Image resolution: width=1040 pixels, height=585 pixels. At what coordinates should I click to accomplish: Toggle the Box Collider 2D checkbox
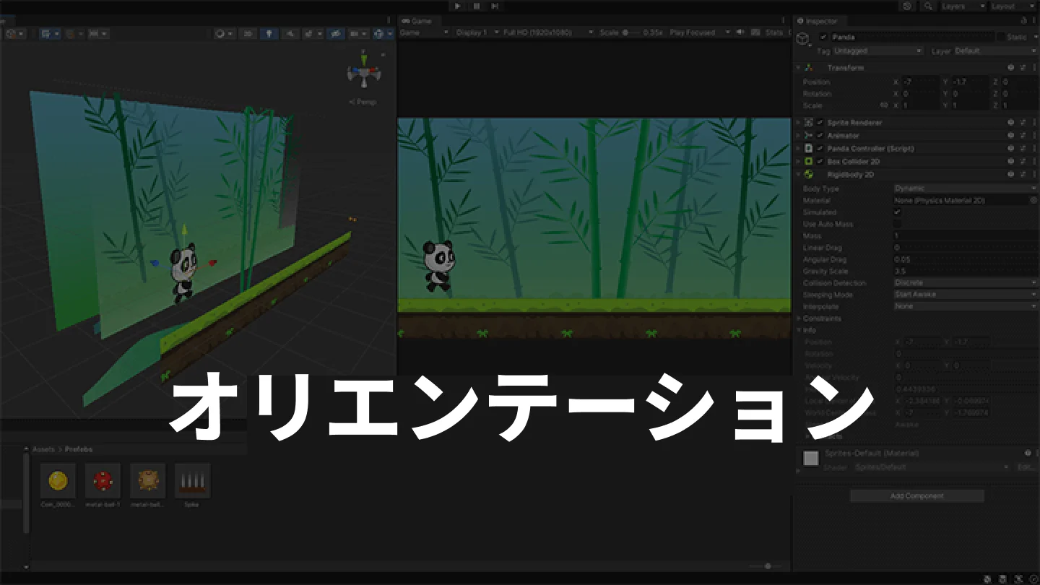820,162
